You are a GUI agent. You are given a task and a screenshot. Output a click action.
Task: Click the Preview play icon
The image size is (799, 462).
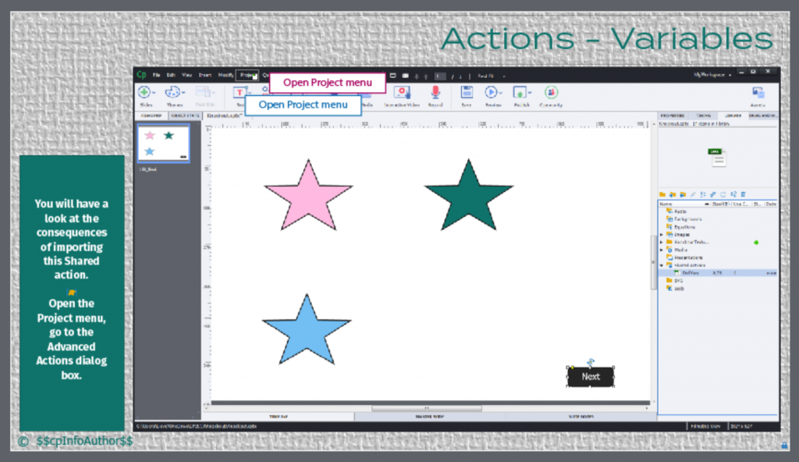tap(492, 92)
